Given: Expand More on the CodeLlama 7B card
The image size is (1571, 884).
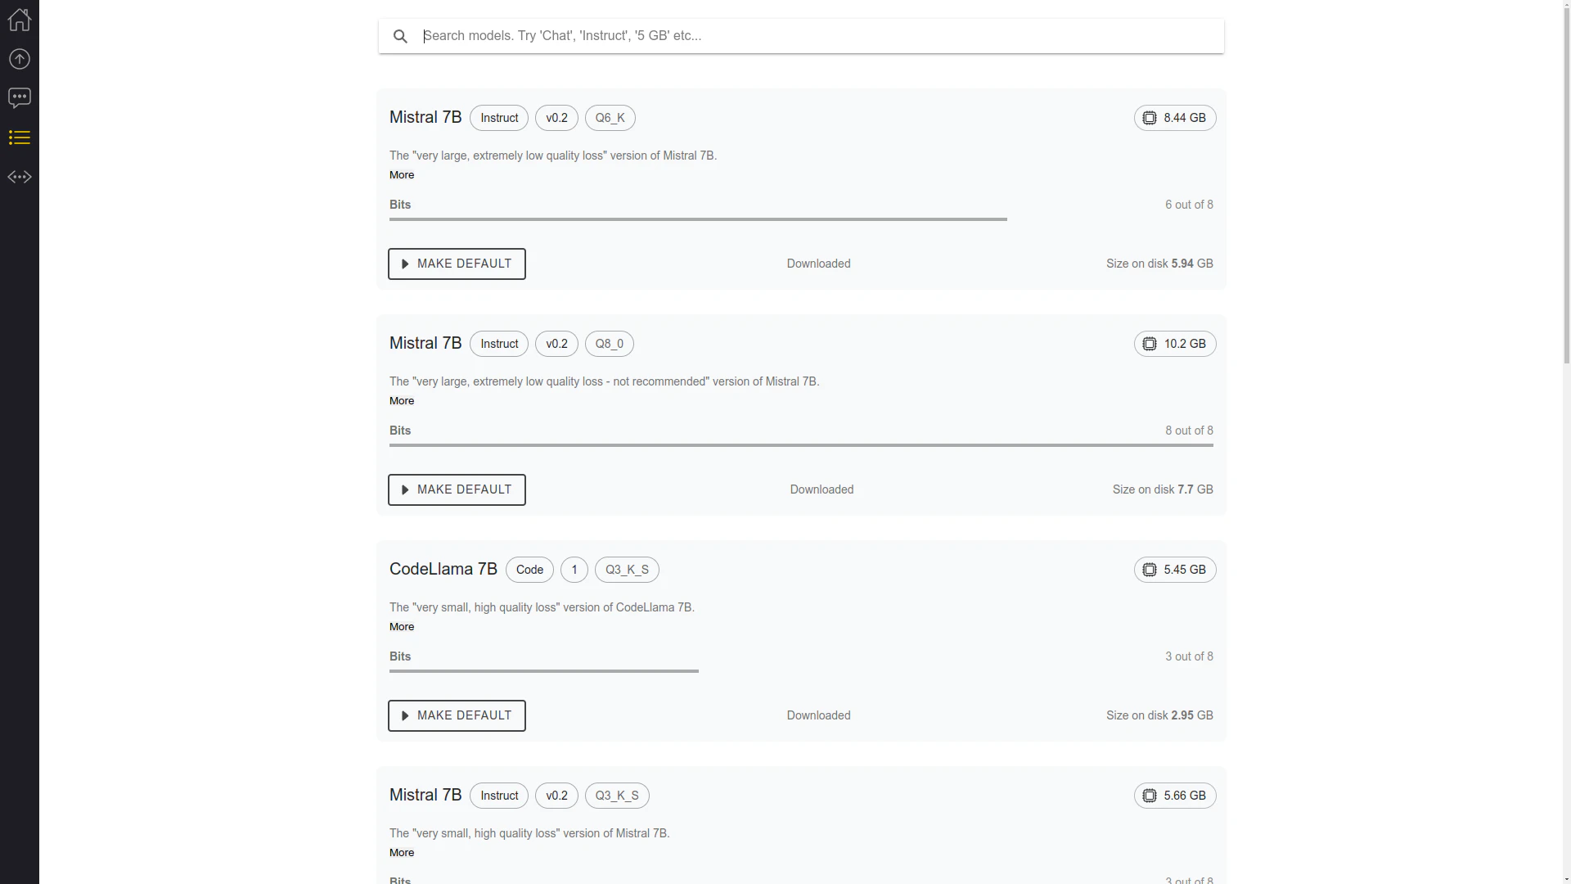Looking at the screenshot, I should (402, 626).
